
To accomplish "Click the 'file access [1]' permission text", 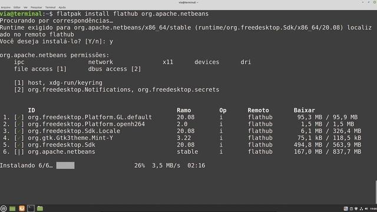I will click(41, 69).
